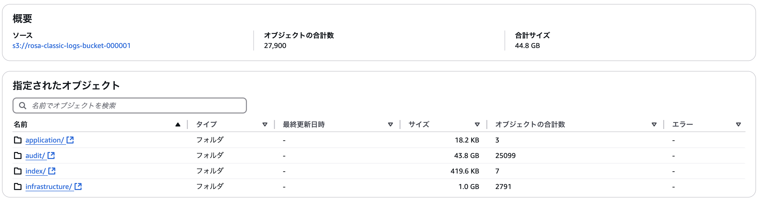Click the search magnifier icon
The height and width of the screenshot is (201, 759).
pyautogui.click(x=23, y=105)
